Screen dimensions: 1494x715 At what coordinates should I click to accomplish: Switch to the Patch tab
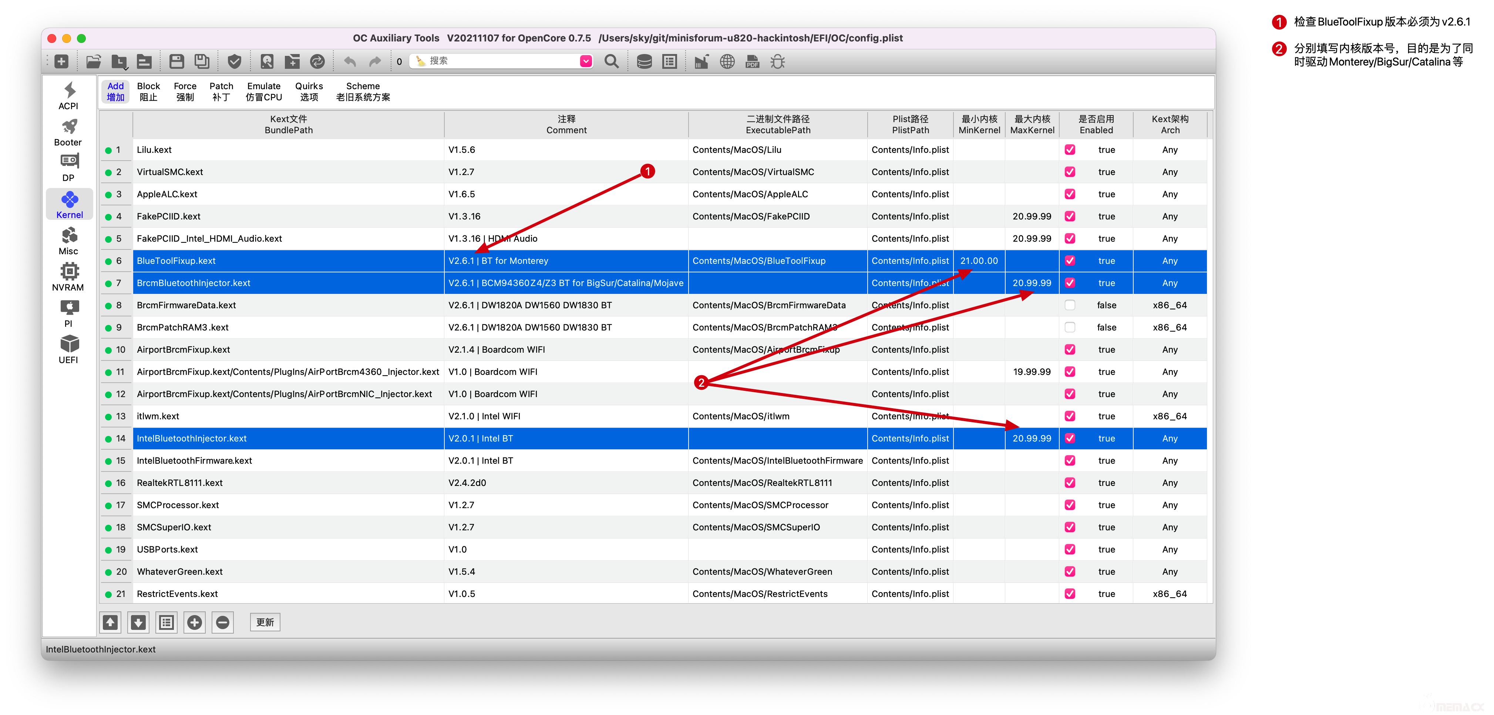[221, 92]
